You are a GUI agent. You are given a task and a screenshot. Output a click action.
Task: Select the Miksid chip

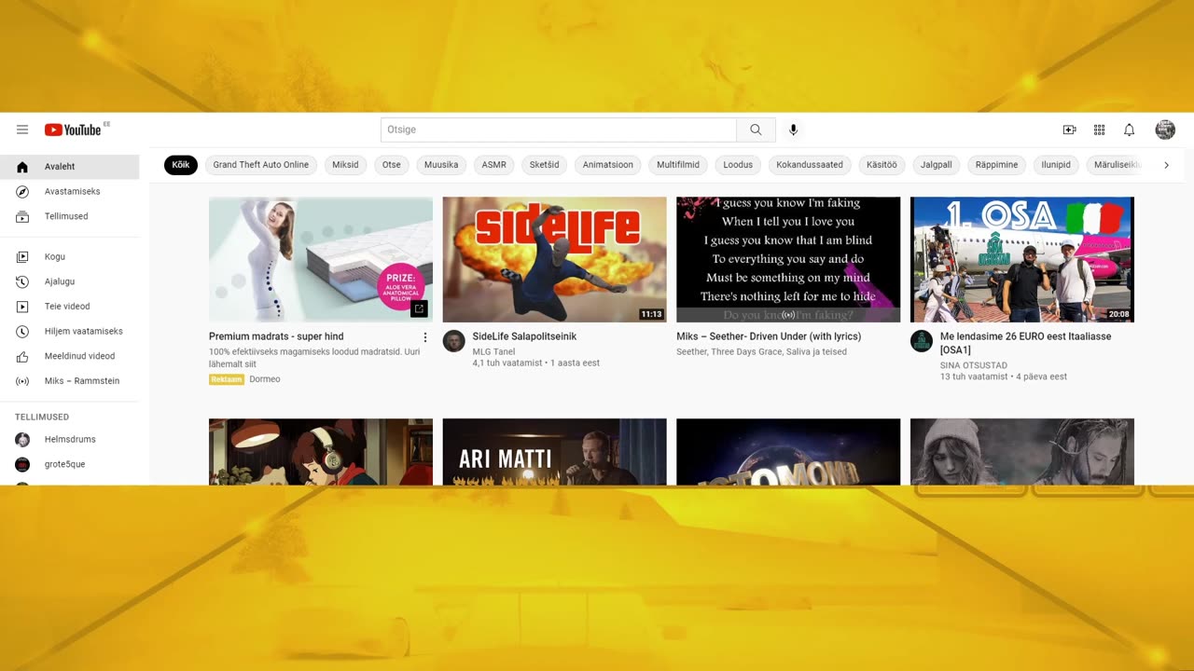(345, 165)
